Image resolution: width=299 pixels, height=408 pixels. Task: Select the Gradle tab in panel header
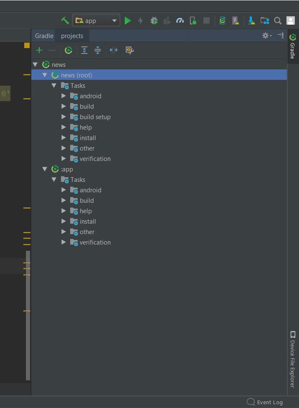[44, 36]
